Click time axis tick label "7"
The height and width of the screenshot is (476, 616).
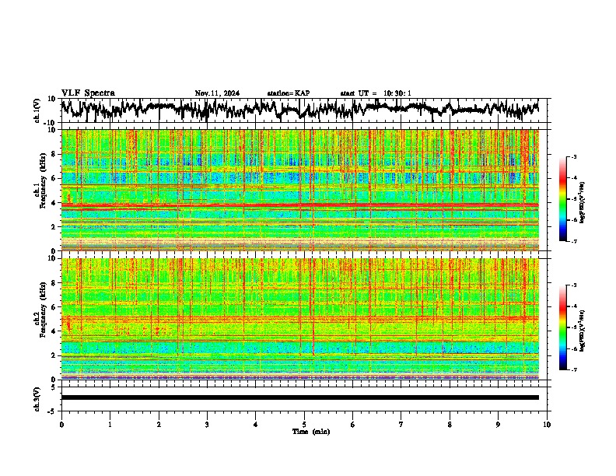click(401, 425)
